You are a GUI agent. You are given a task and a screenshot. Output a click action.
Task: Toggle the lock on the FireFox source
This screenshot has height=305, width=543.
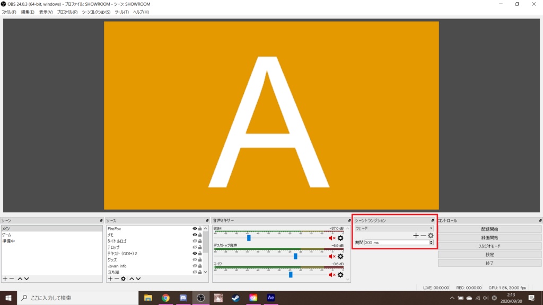click(x=200, y=229)
